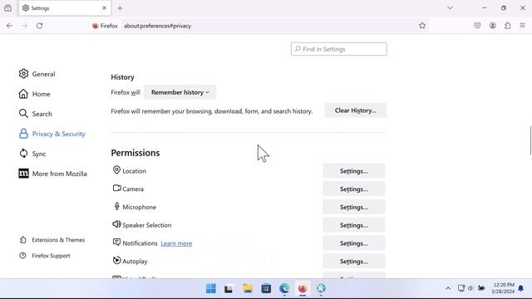
Task: Follow the Notifications Learn more link
Action: click(x=176, y=243)
